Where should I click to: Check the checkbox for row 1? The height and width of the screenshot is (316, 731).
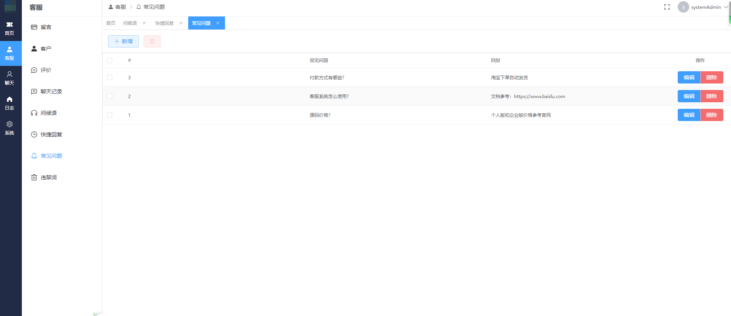(110, 115)
